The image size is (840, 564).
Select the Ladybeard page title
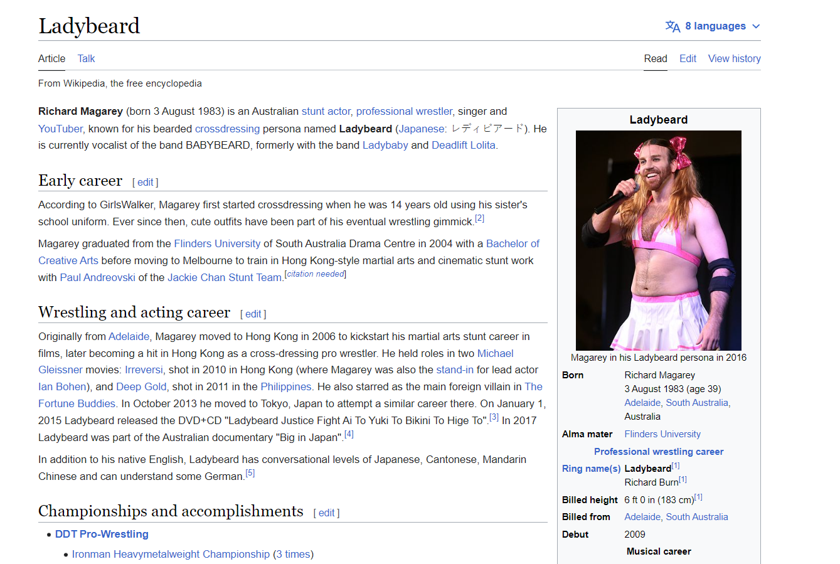(x=89, y=26)
